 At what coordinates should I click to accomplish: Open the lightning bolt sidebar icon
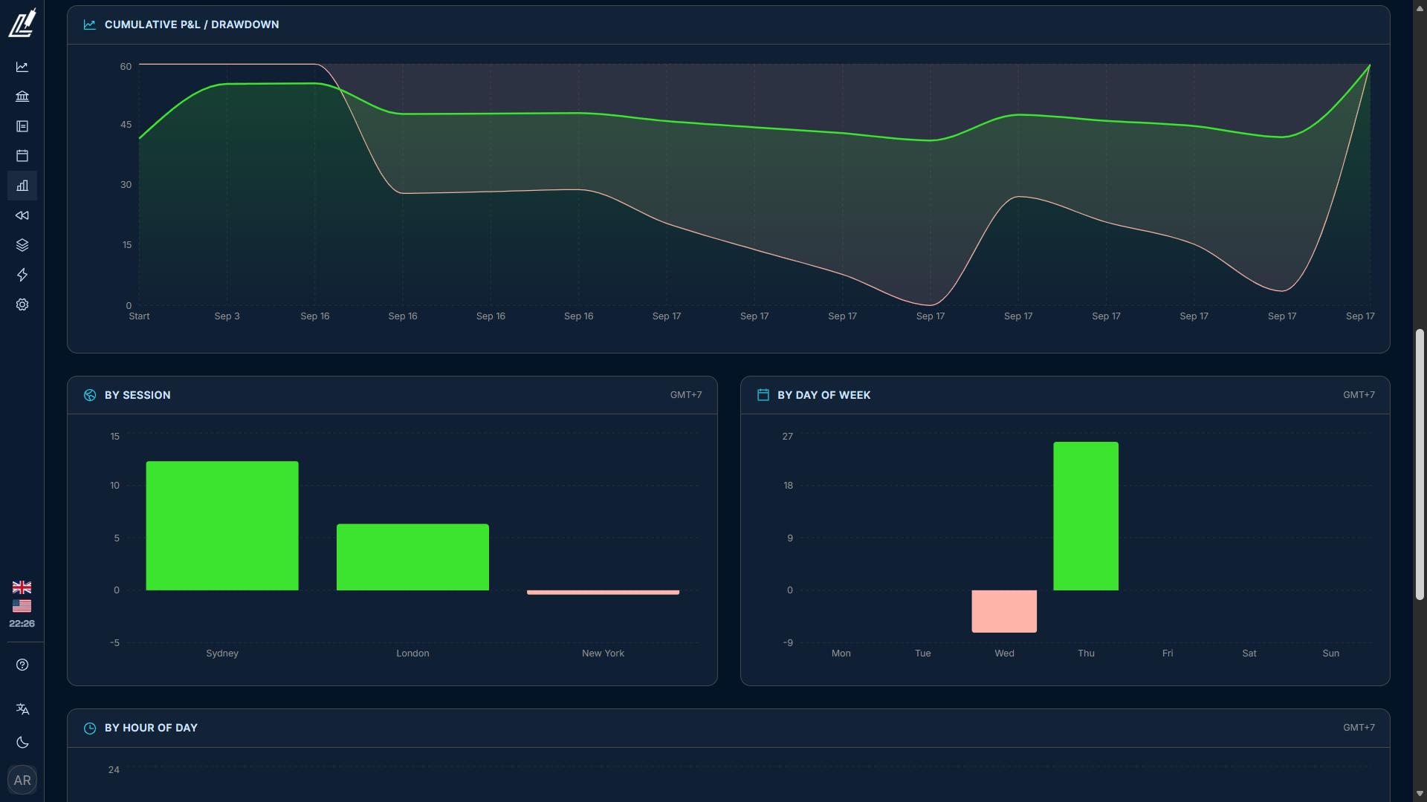22,275
